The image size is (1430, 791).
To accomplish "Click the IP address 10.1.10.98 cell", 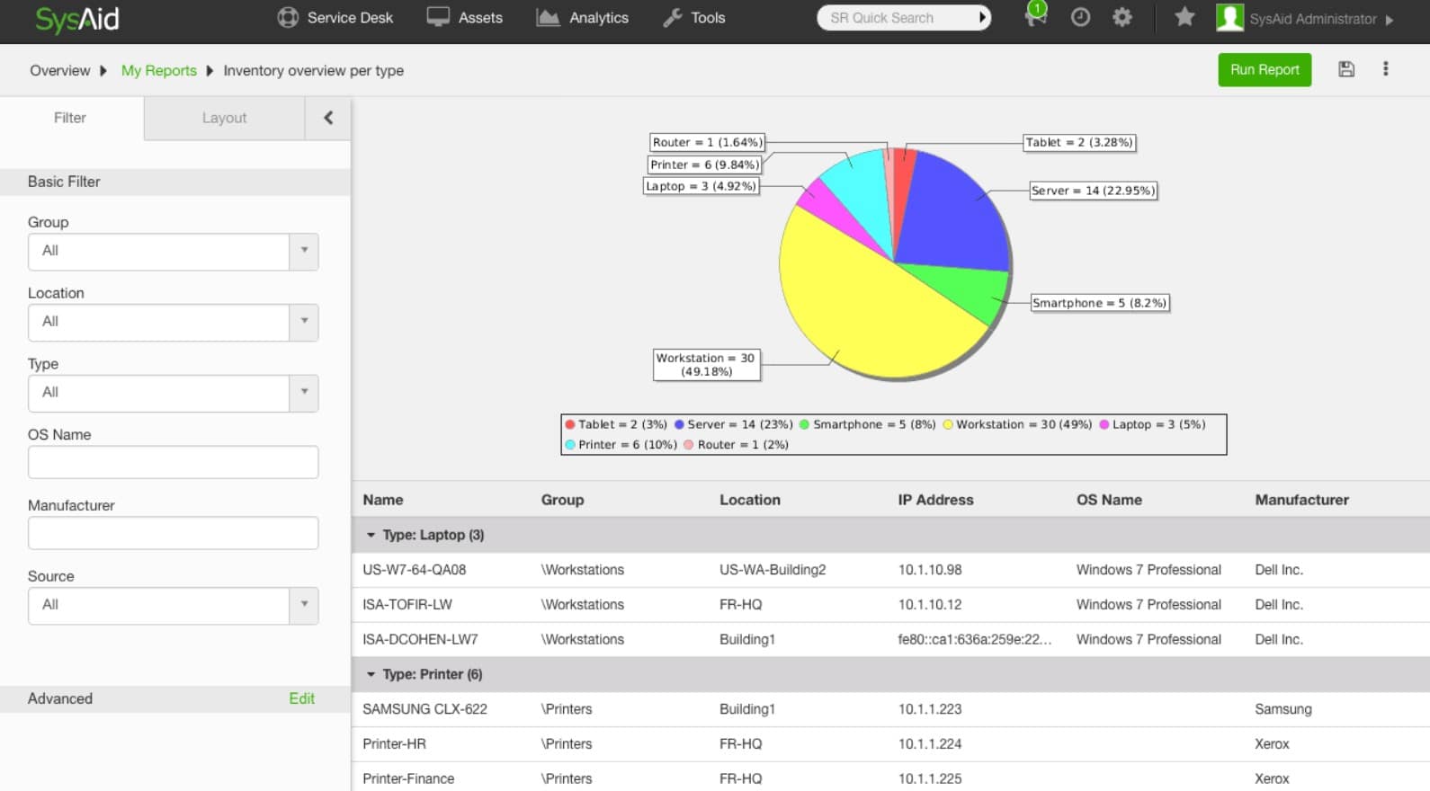I will (930, 570).
